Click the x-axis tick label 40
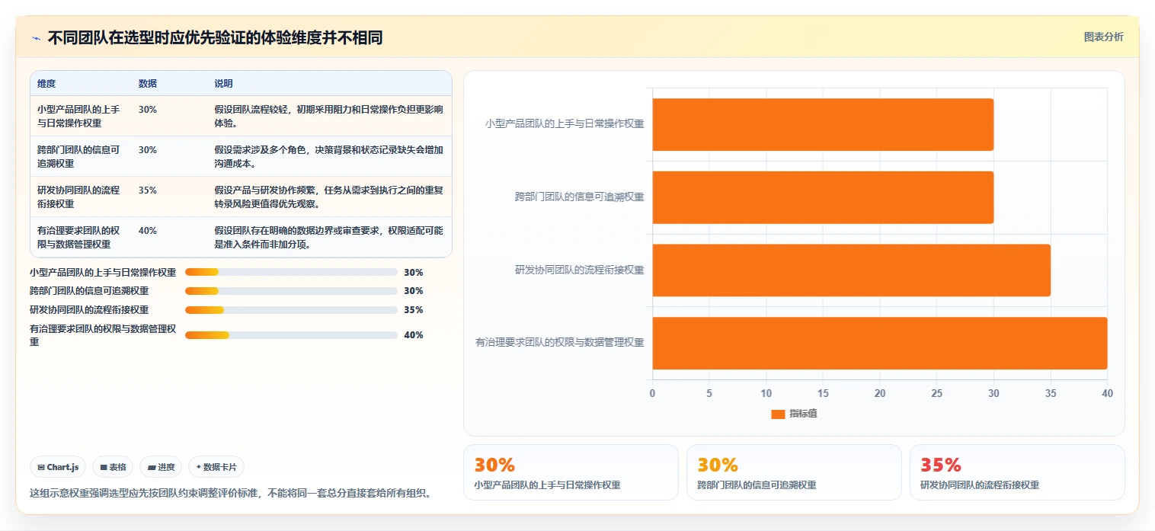This screenshot has width=1155, height=531. click(1107, 394)
